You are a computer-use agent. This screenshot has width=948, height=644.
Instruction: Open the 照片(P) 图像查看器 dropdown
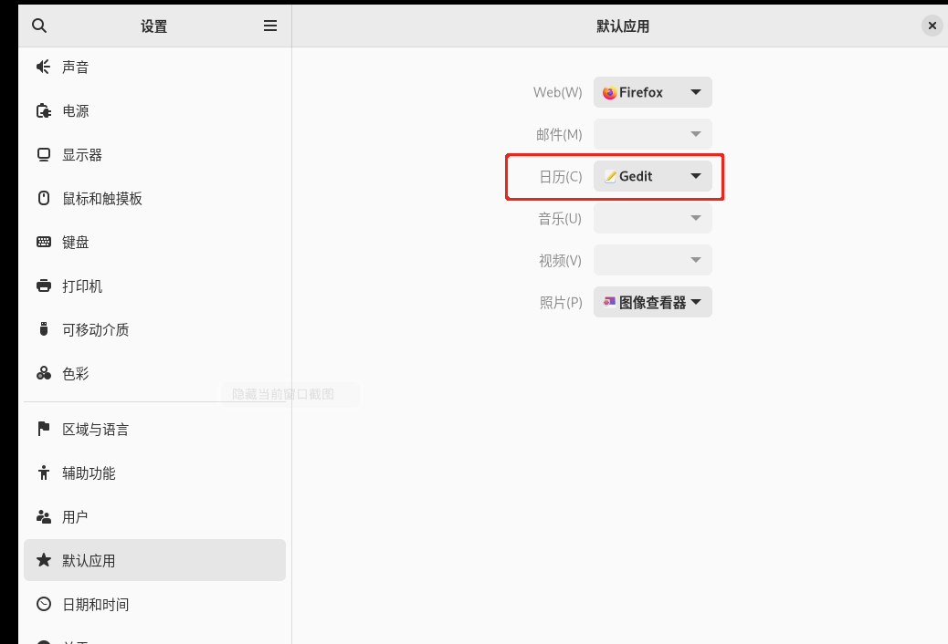[652, 302]
